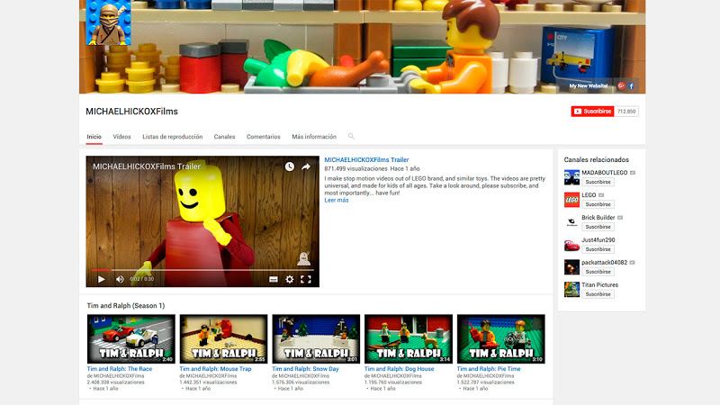Open packattack04082 channel avatar
The height and width of the screenshot is (405, 720).
click(571, 267)
